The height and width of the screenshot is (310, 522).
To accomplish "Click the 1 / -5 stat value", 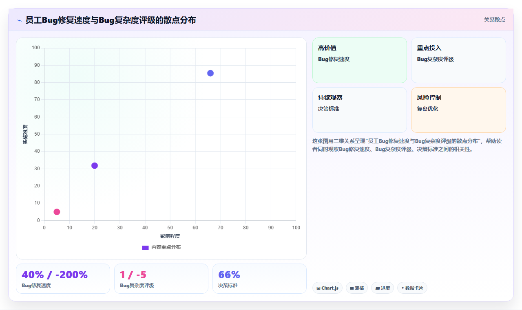I will tap(133, 275).
